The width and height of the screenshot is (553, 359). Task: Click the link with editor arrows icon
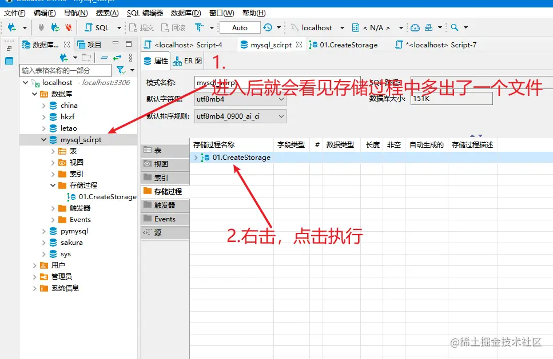117,58
